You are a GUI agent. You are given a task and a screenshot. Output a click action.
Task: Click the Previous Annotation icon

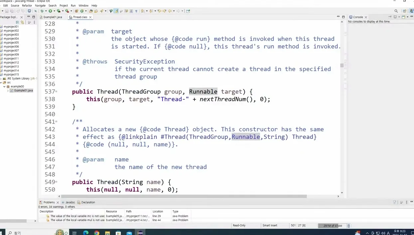[x=151, y=11]
